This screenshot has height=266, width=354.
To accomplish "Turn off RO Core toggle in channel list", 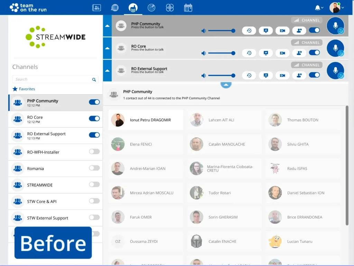I will [x=94, y=119].
